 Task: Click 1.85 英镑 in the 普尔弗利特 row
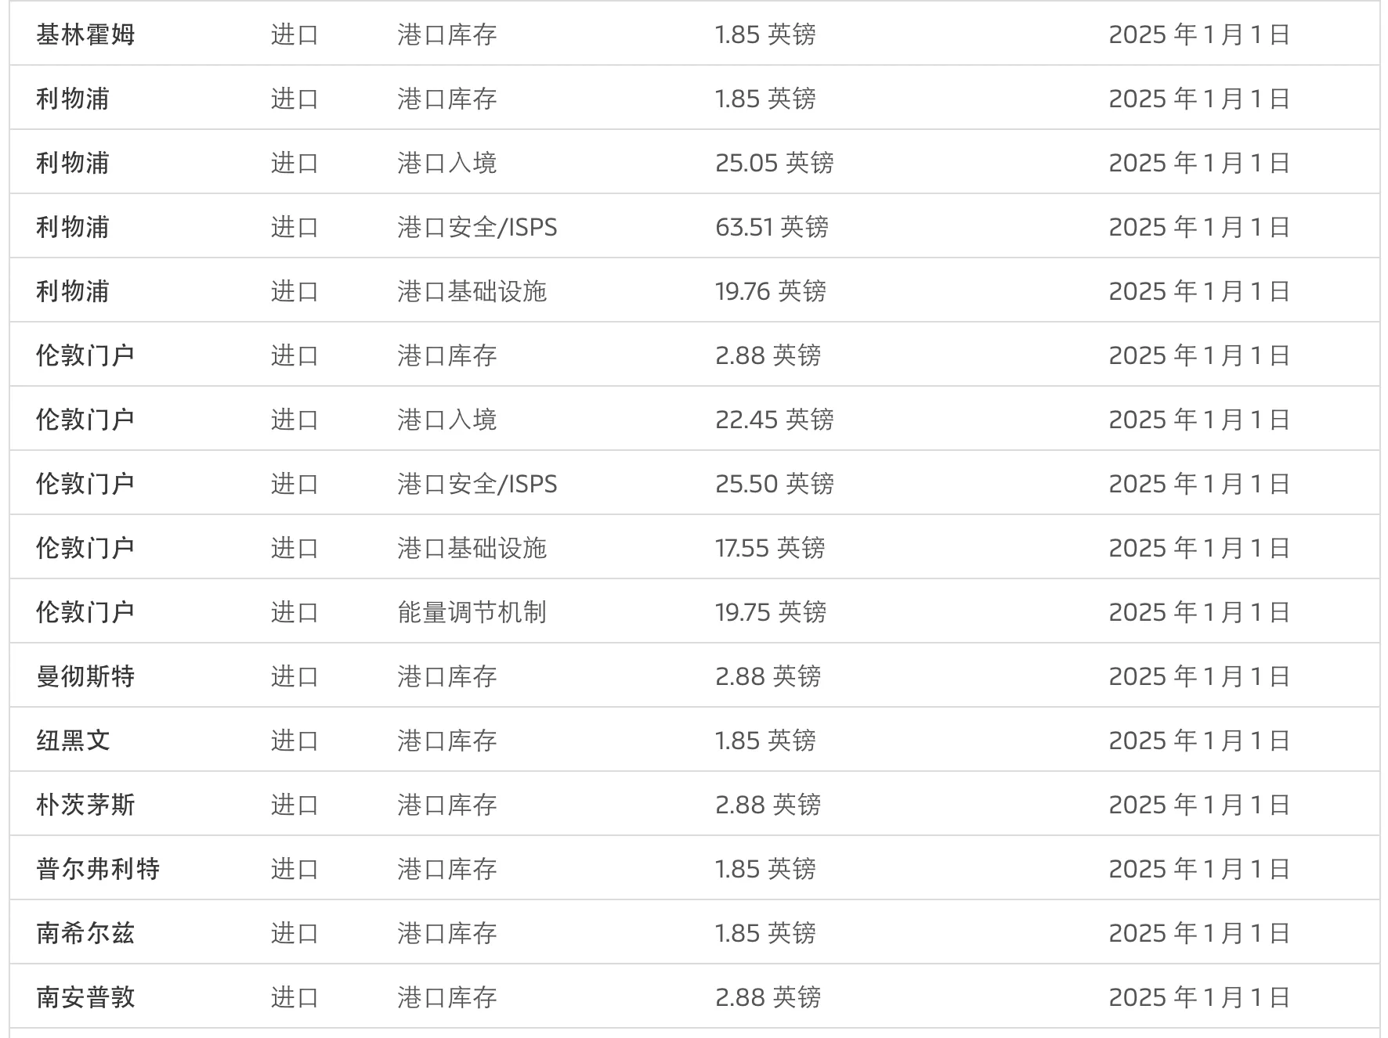point(765,869)
